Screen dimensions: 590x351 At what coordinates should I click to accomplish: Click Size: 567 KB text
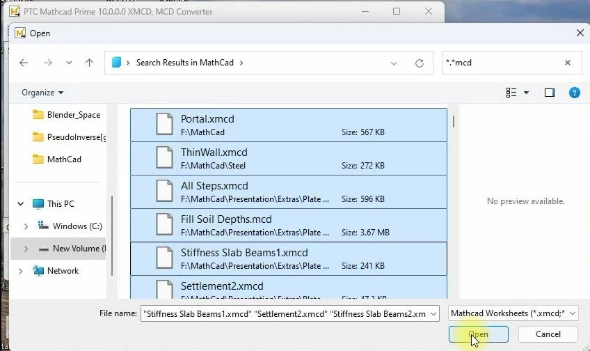(362, 132)
